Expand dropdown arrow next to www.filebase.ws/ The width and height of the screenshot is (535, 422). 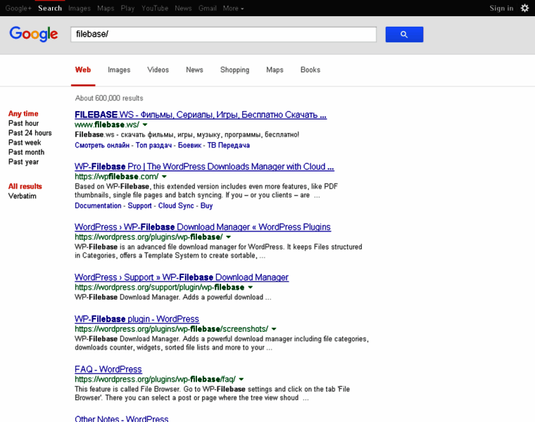[x=145, y=124]
